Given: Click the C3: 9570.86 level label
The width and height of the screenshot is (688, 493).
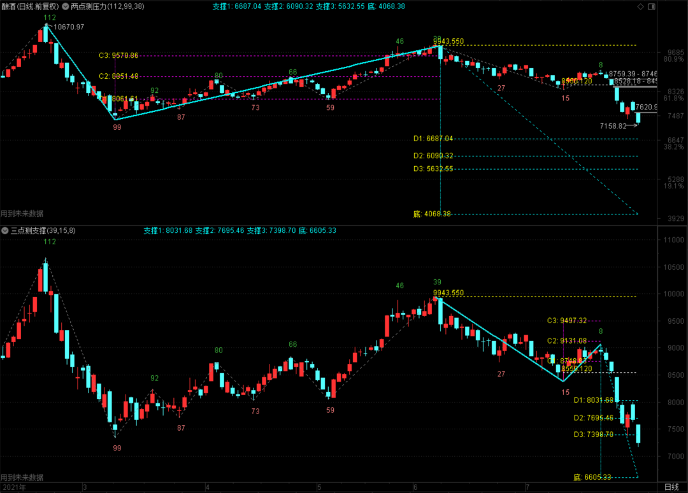Looking at the screenshot, I should (118, 55).
